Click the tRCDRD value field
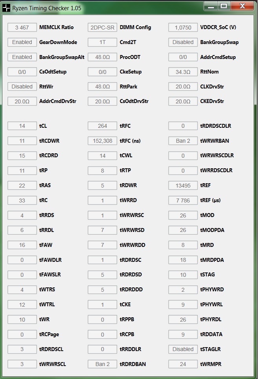The width and height of the screenshot is (258, 379). 22,156
